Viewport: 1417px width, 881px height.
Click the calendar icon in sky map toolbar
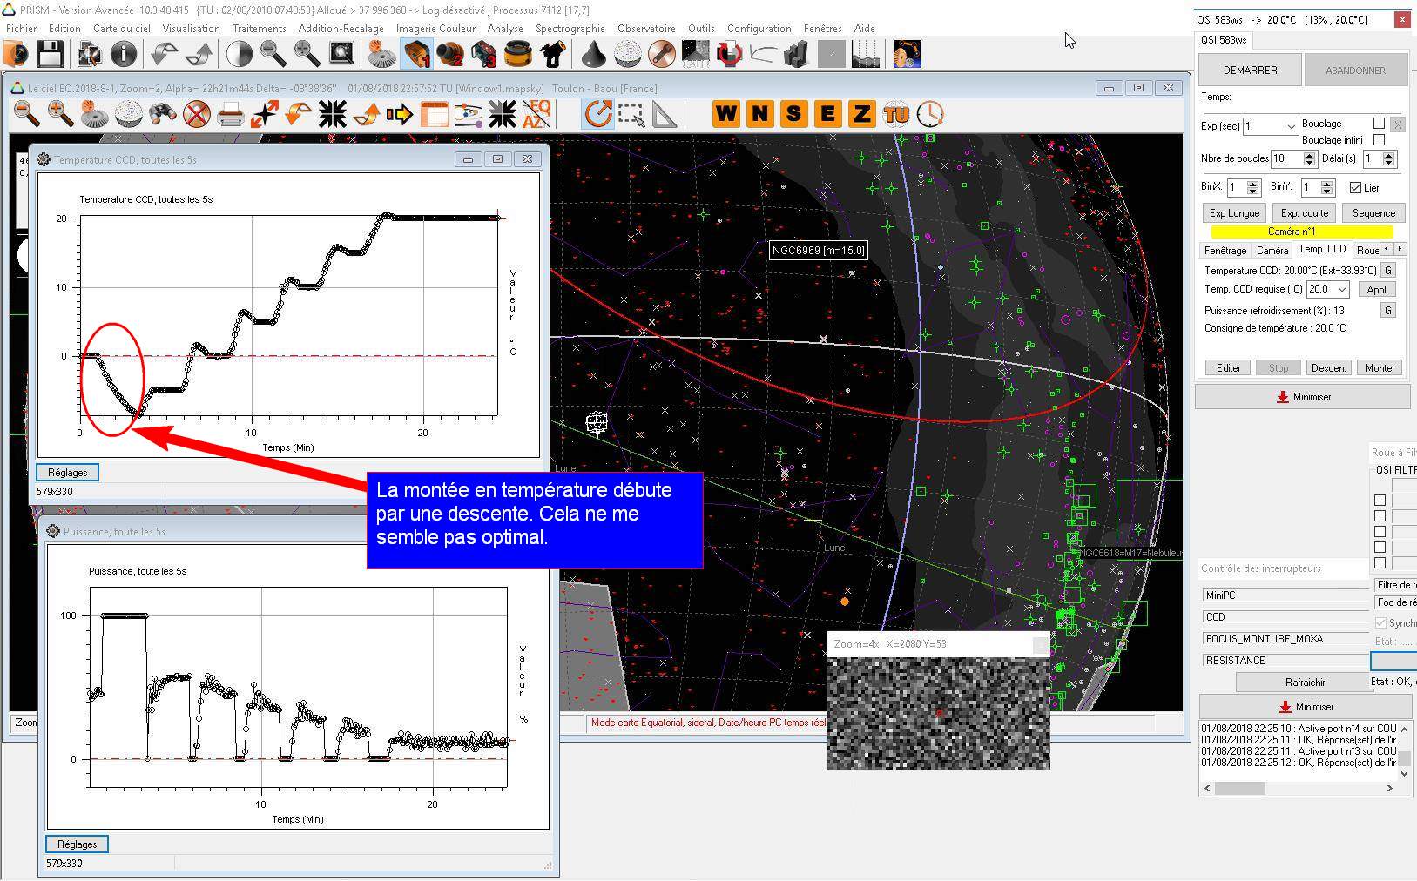click(434, 114)
